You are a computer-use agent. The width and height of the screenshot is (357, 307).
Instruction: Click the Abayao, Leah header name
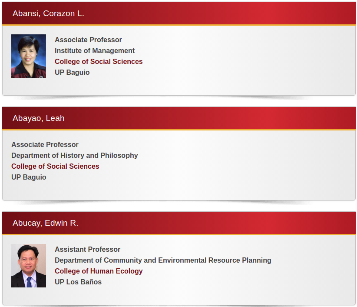[x=39, y=118]
